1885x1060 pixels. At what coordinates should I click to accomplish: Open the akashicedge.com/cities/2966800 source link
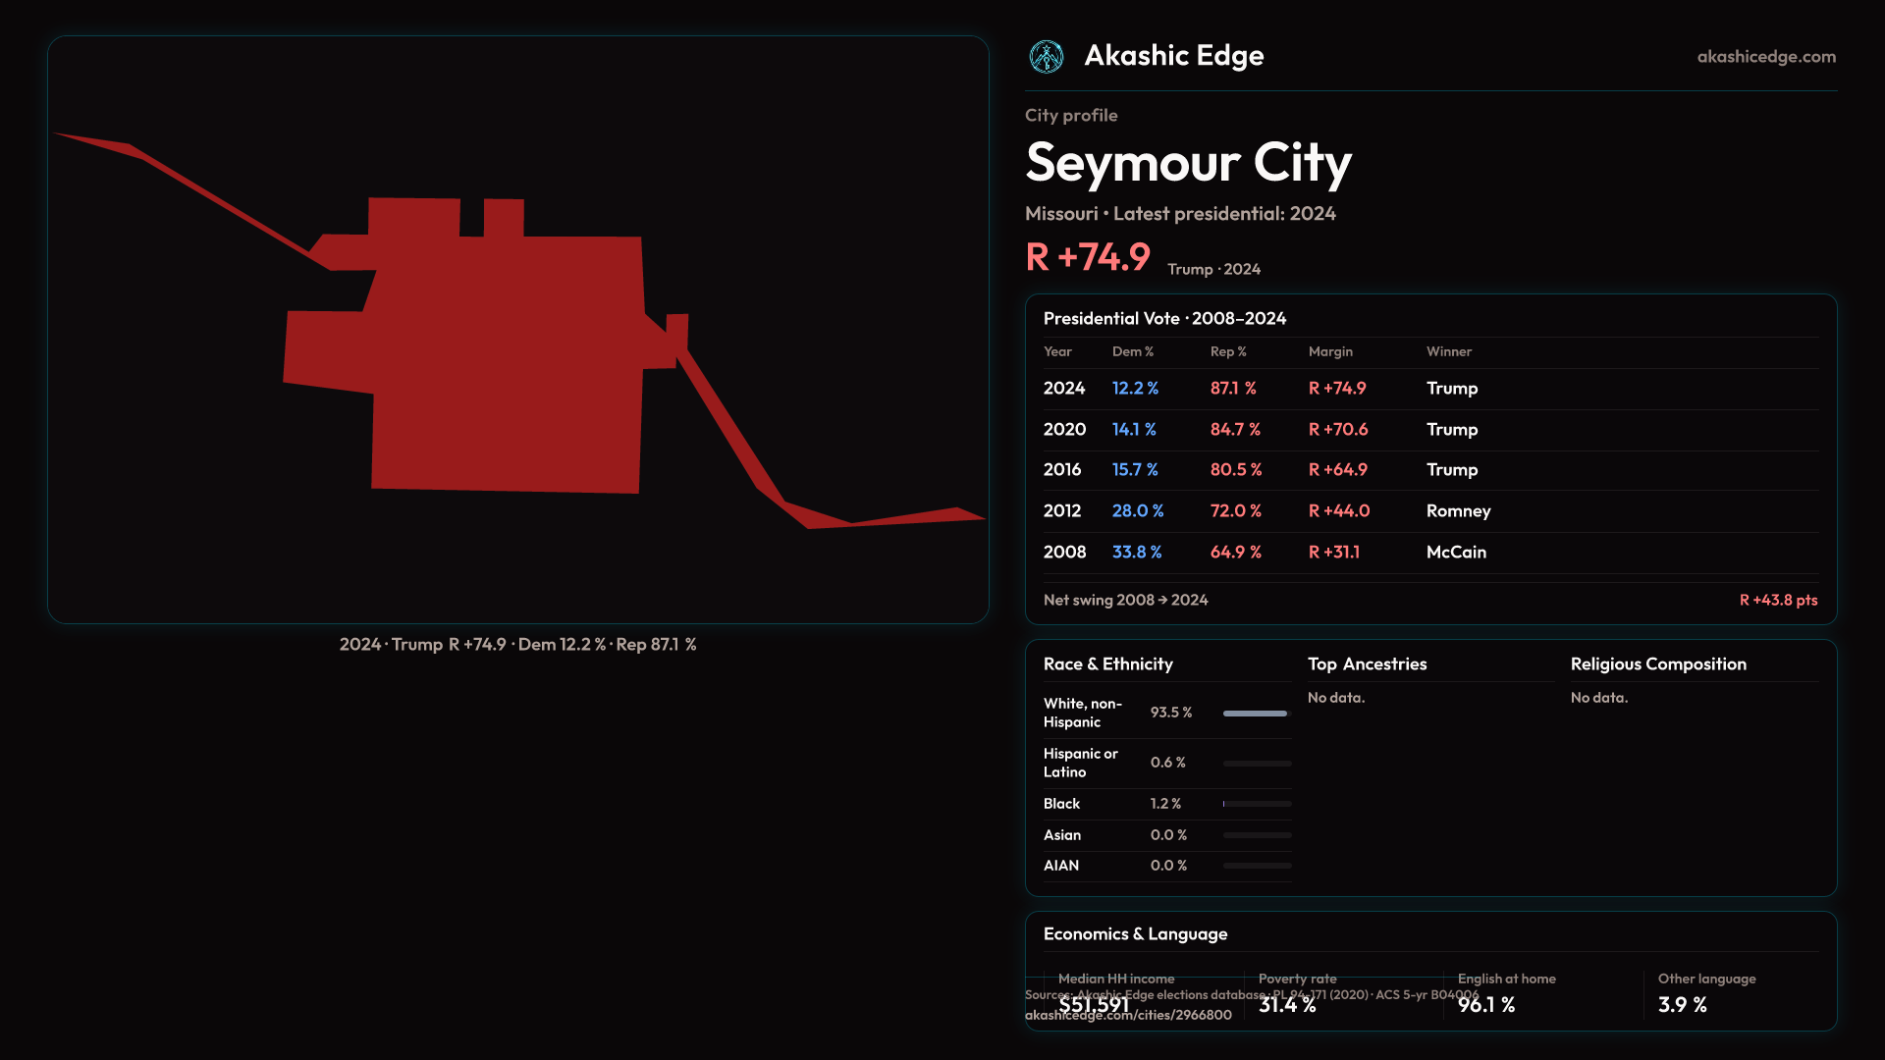tap(1127, 1016)
